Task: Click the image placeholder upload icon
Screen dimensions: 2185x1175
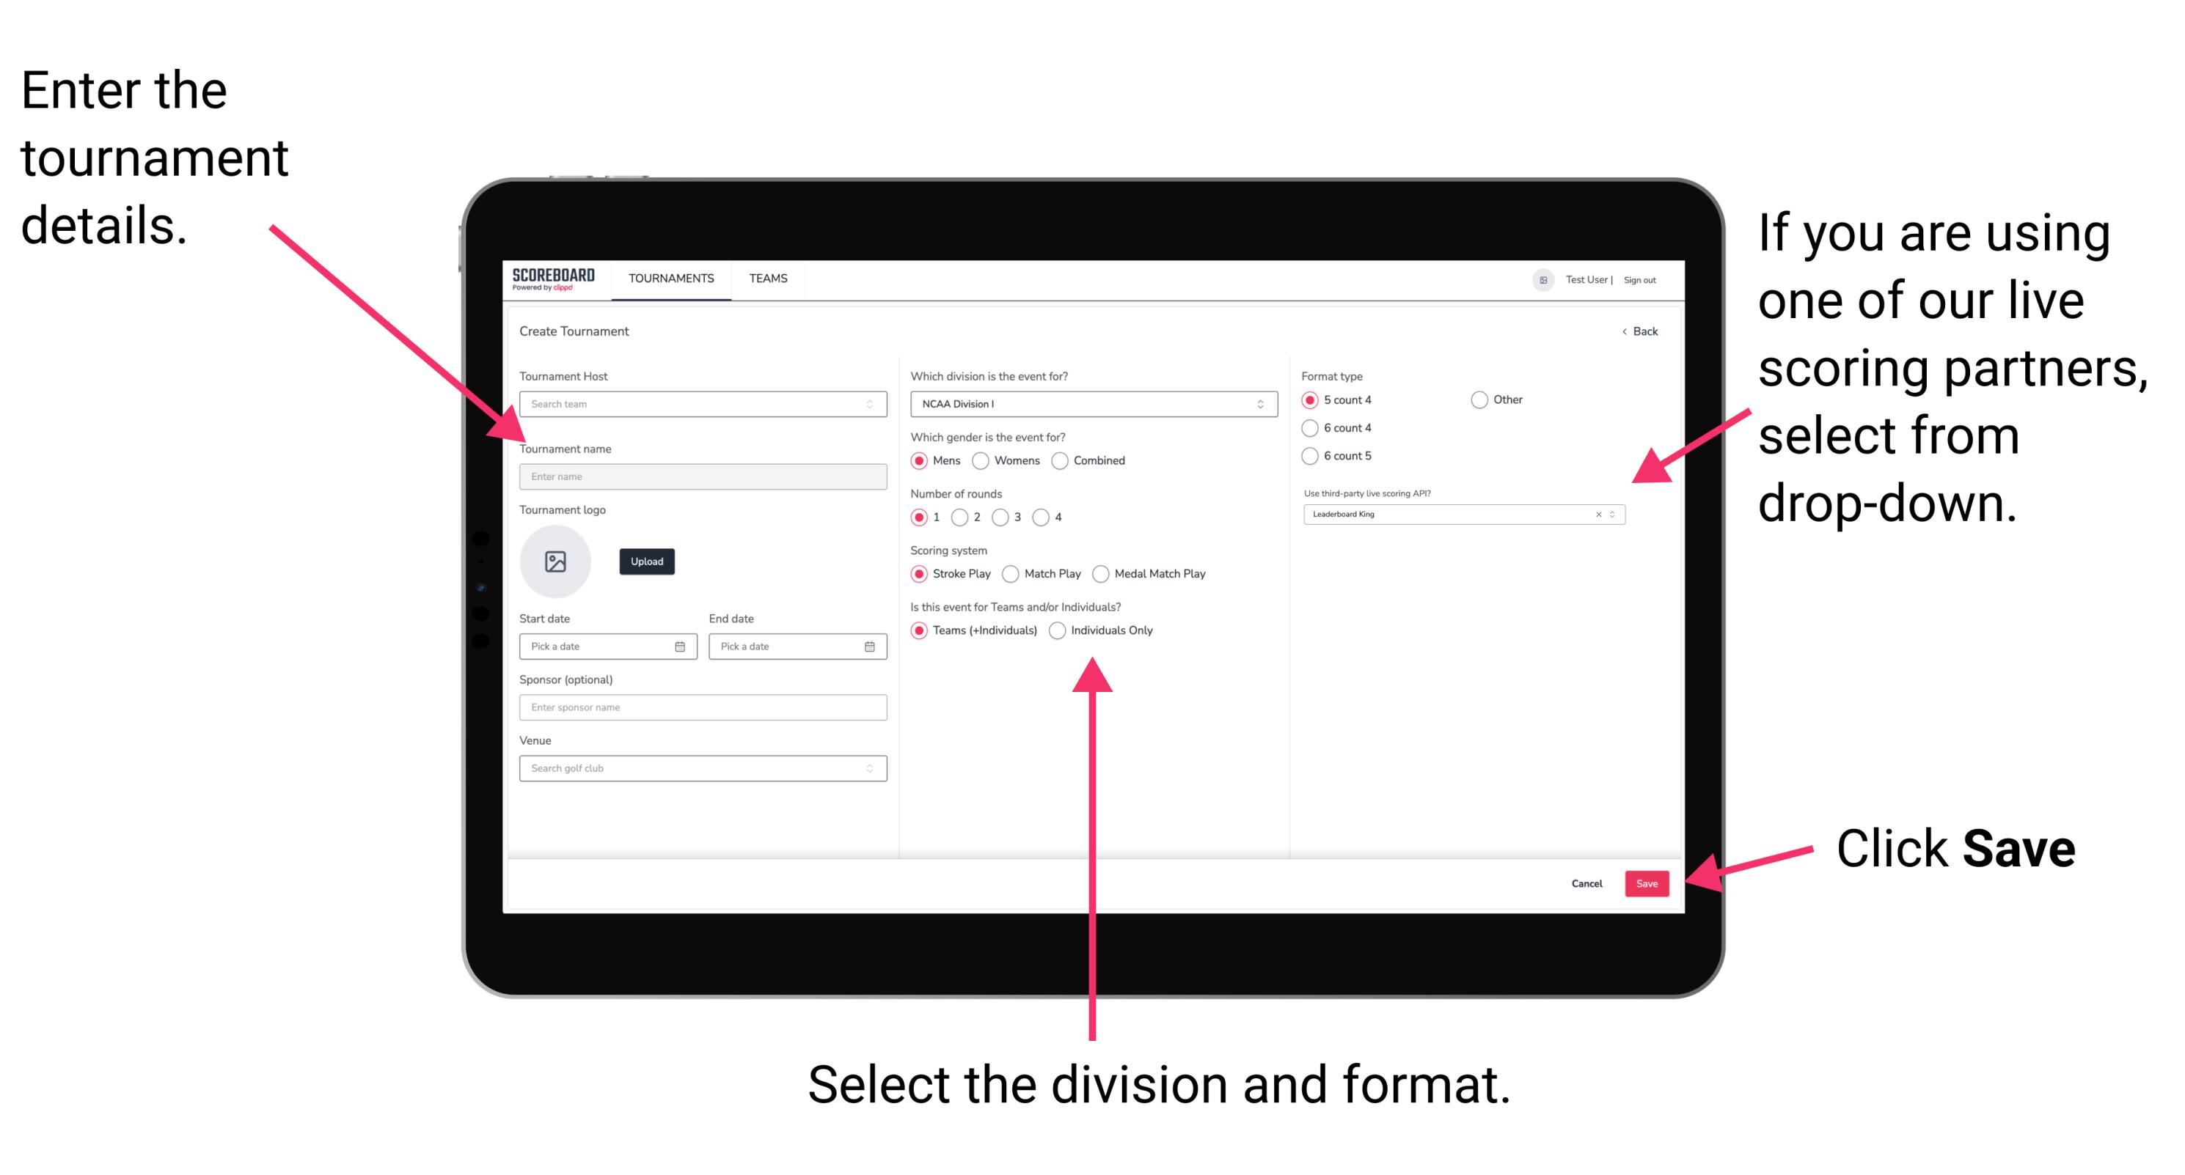Action: pyautogui.click(x=556, y=561)
